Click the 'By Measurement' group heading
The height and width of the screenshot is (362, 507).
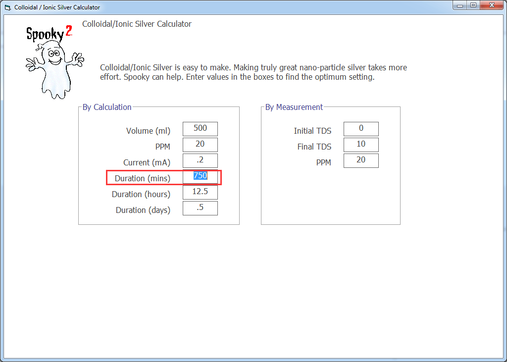click(294, 107)
